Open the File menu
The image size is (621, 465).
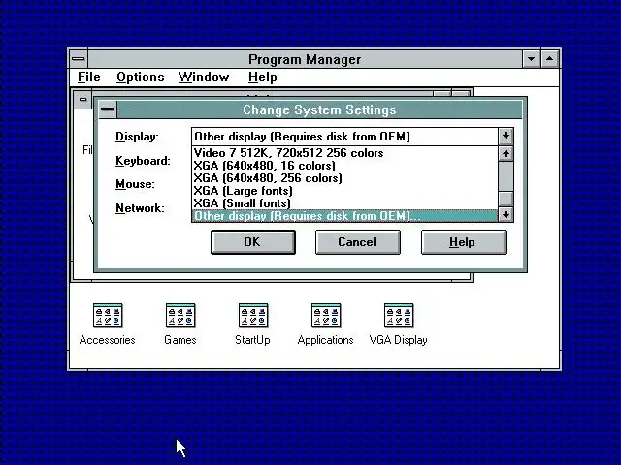(x=88, y=77)
